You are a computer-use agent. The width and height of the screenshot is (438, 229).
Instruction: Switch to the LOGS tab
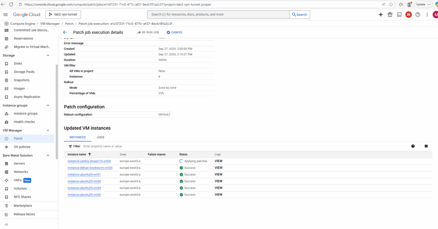pyautogui.click(x=101, y=137)
